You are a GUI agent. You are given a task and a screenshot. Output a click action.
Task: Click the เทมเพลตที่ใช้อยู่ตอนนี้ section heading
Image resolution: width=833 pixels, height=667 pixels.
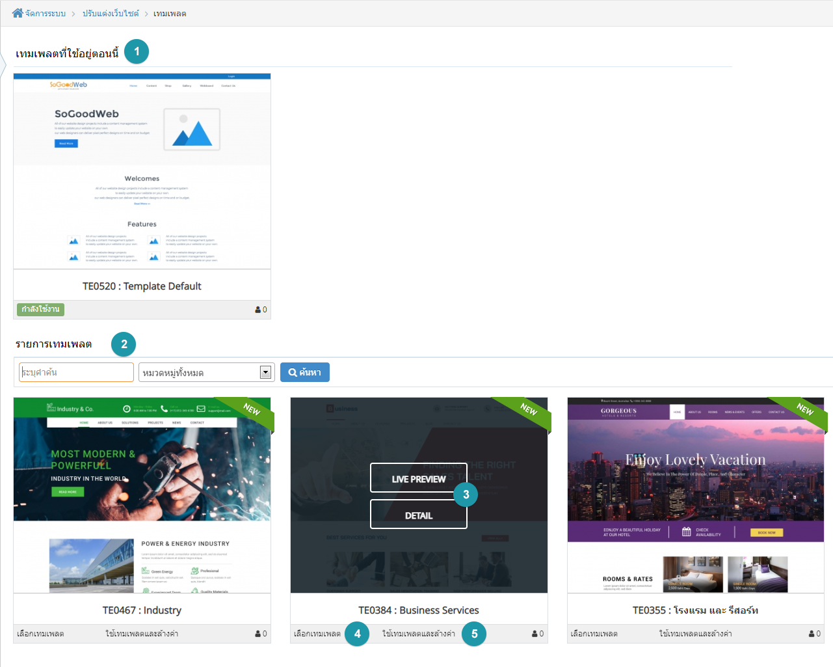click(x=67, y=53)
